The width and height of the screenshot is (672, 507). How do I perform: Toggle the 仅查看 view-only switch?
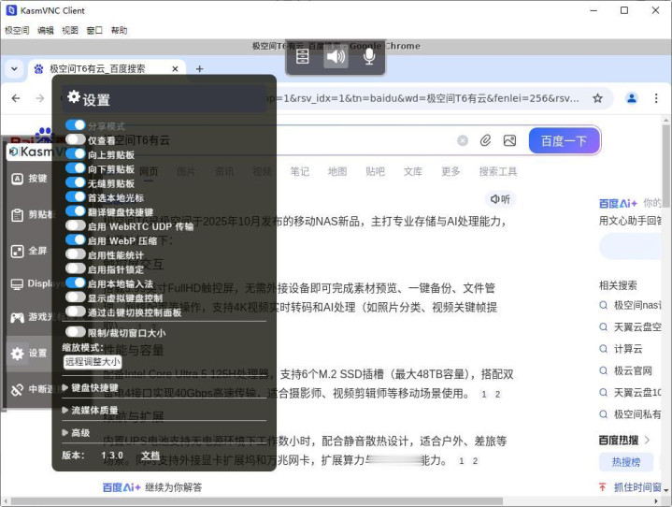click(x=76, y=139)
